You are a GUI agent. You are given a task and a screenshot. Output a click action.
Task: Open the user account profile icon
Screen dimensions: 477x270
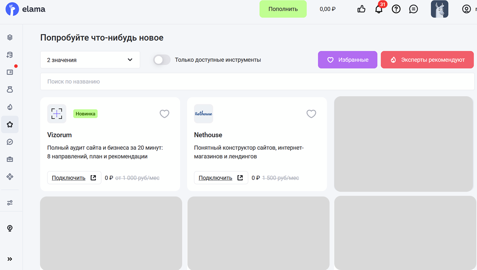coord(466,9)
